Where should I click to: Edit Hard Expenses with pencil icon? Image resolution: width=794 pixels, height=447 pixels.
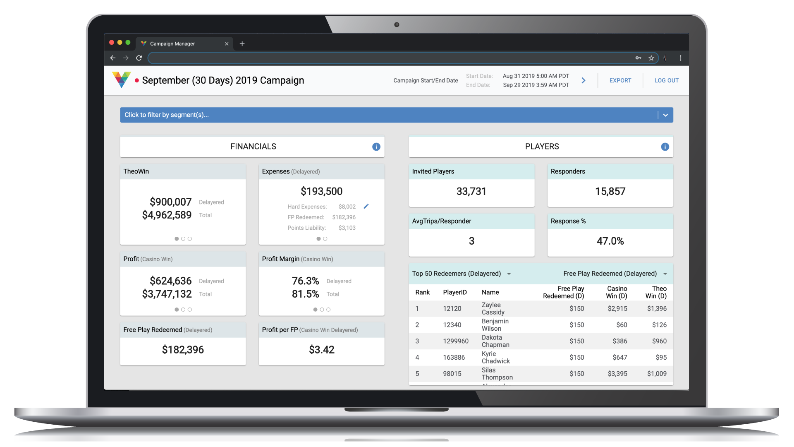click(366, 206)
